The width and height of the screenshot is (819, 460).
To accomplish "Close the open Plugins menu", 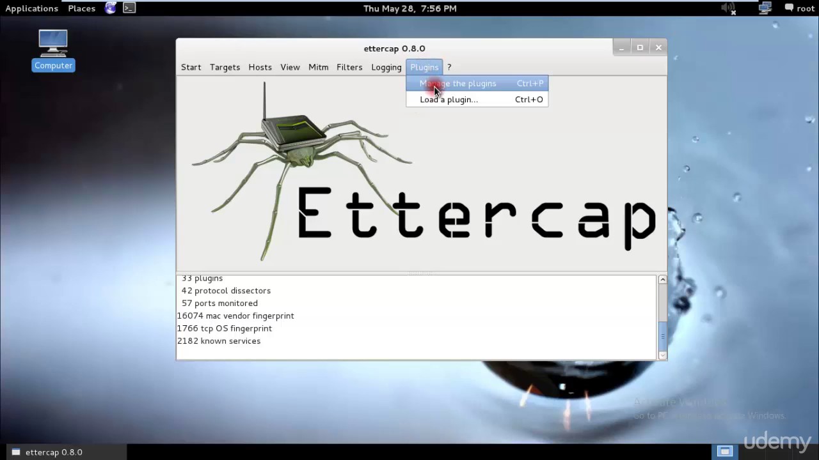I will pos(424,67).
